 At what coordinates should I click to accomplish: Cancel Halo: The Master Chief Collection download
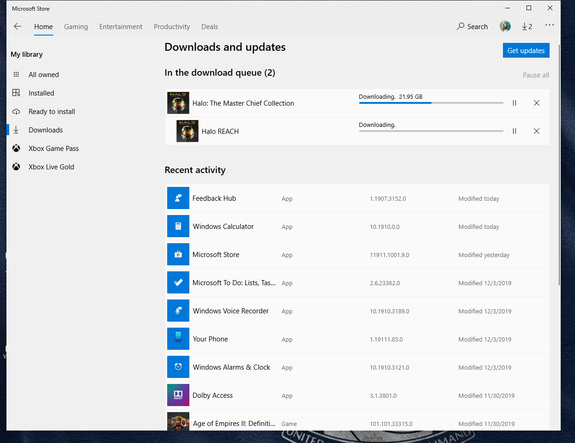point(537,103)
